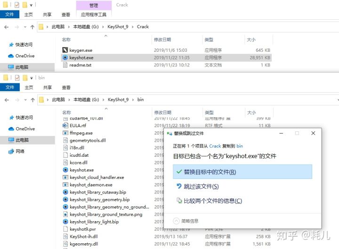Open recent locations dropdown in bin window
Viewport: 339px width, 249px height.
25,100
